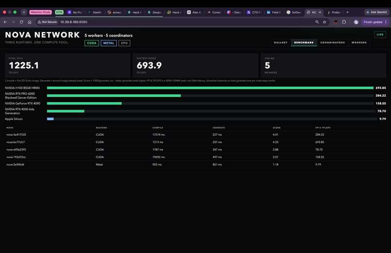Open the browser extensions puzzle icon
Screen dimensions: 391x253
pyautogui.click(x=344, y=22)
